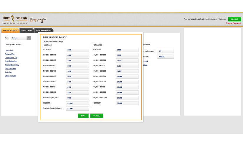Click the Closing Cost Defaults label
Screen dimensions: 243x154
13,45
